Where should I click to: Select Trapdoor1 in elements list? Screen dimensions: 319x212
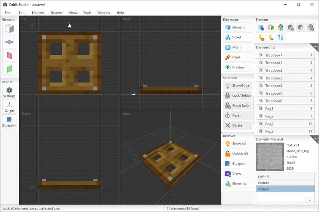(285, 63)
